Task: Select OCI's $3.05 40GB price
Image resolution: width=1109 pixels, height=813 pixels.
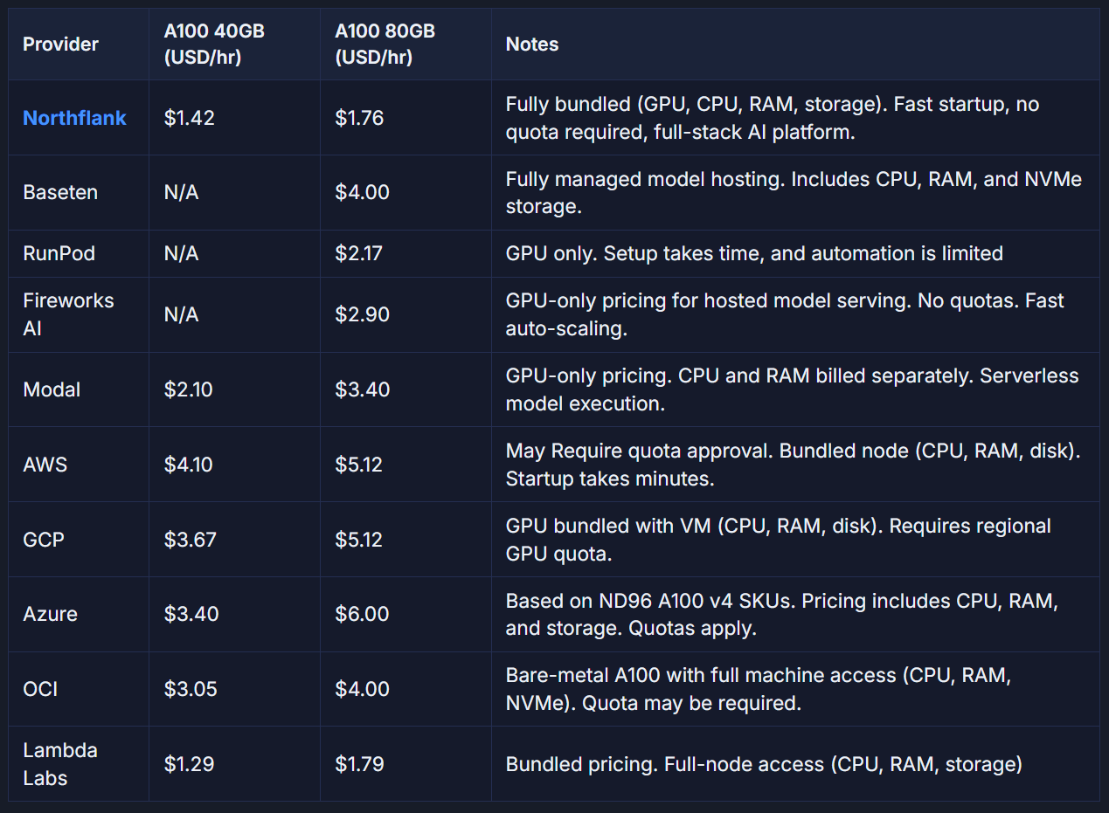Action: tap(191, 689)
